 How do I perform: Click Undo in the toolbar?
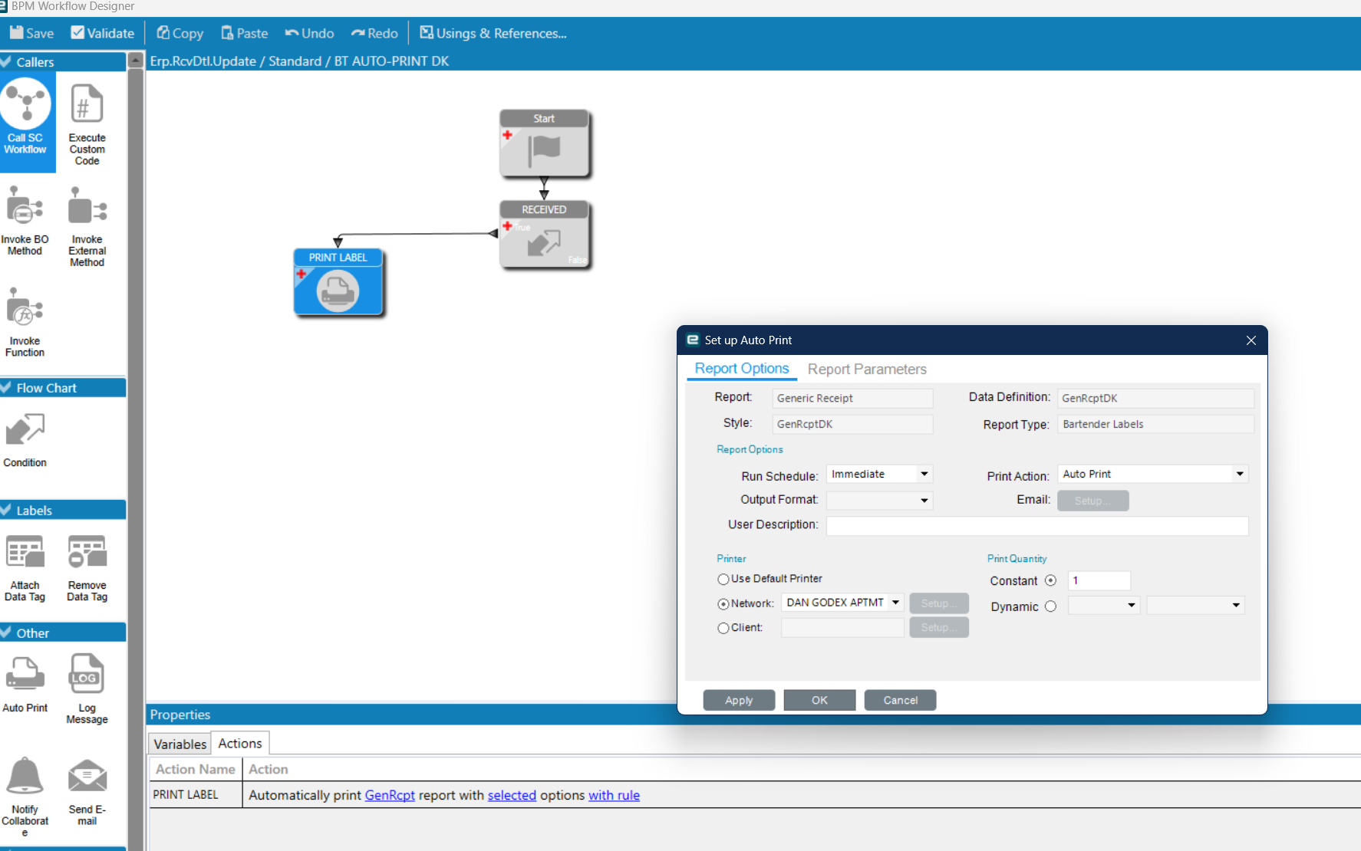(x=309, y=33)
